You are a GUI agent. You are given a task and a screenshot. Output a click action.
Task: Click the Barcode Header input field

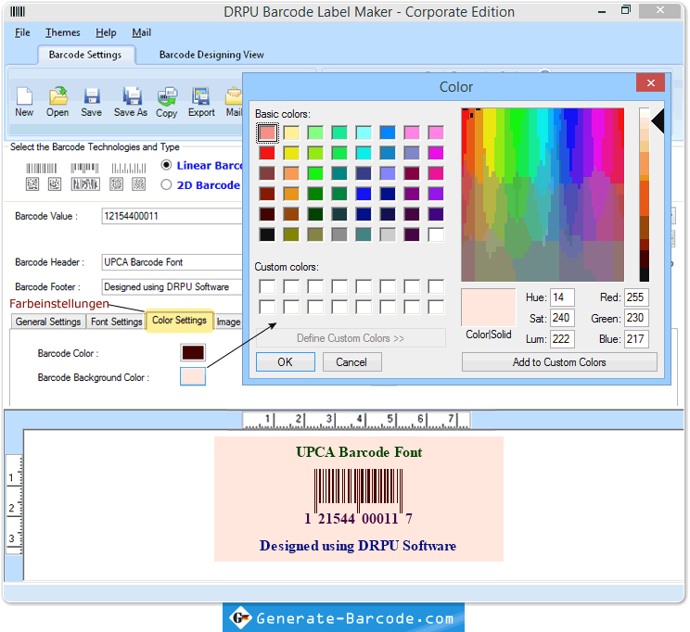pyautogui.click(x=172, y=262)
